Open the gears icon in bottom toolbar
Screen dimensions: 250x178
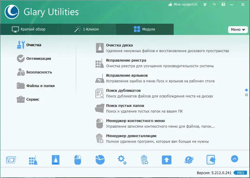(122, 160)
